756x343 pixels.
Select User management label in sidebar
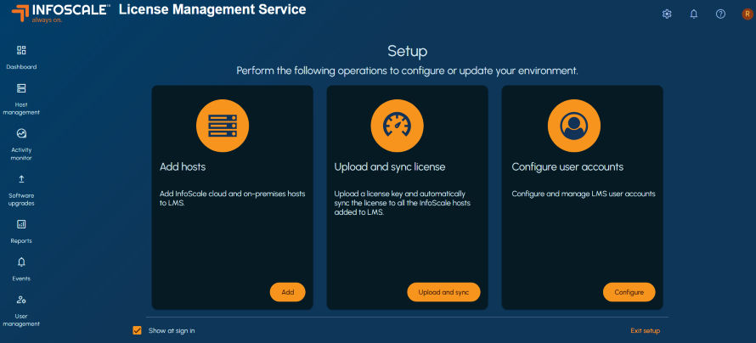21,320
